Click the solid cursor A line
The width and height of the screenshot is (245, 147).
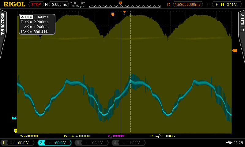pos(121,72)
